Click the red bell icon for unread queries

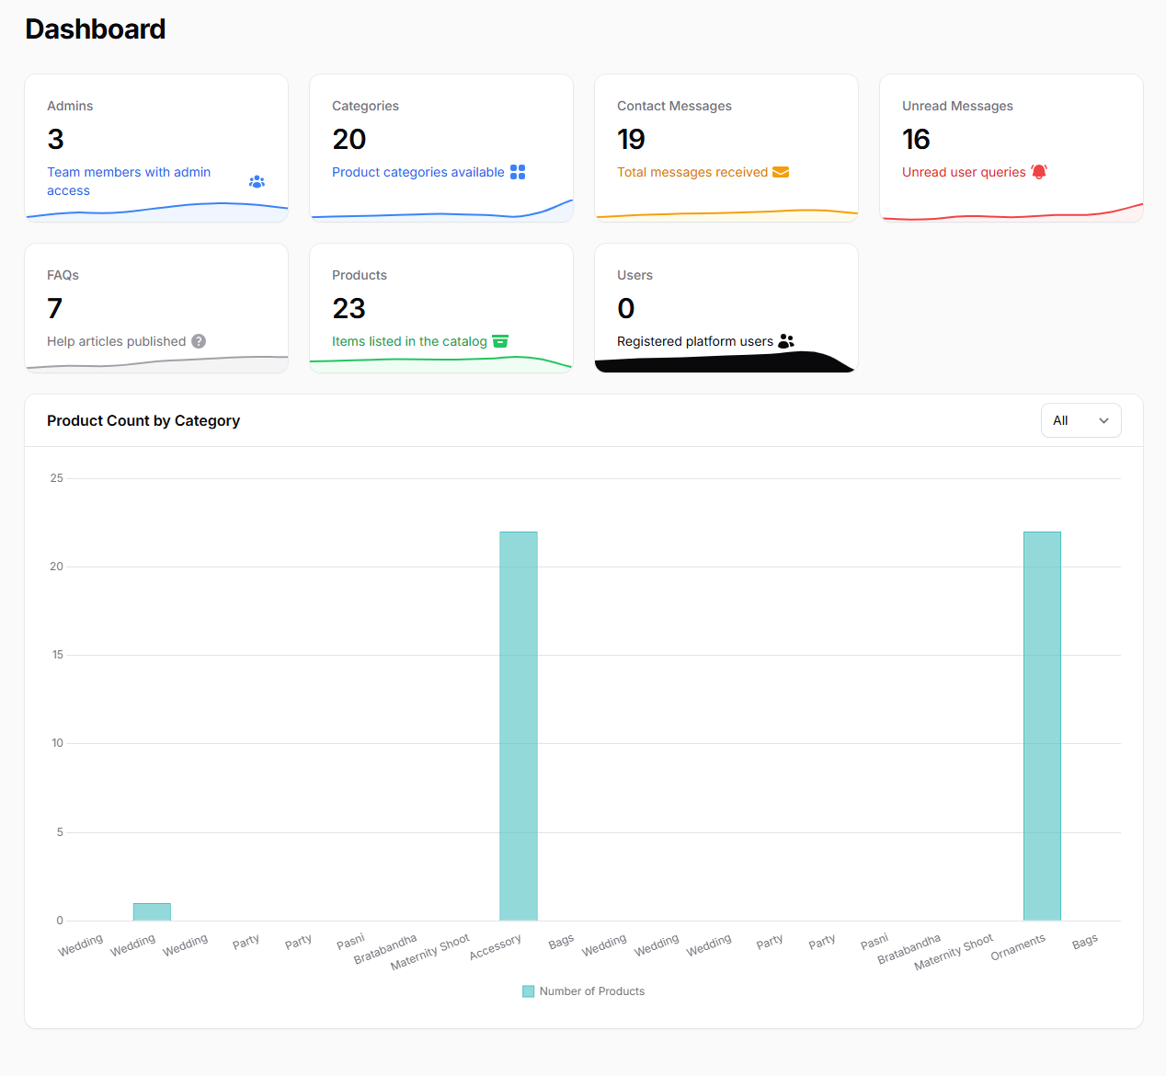[1039, 172]
